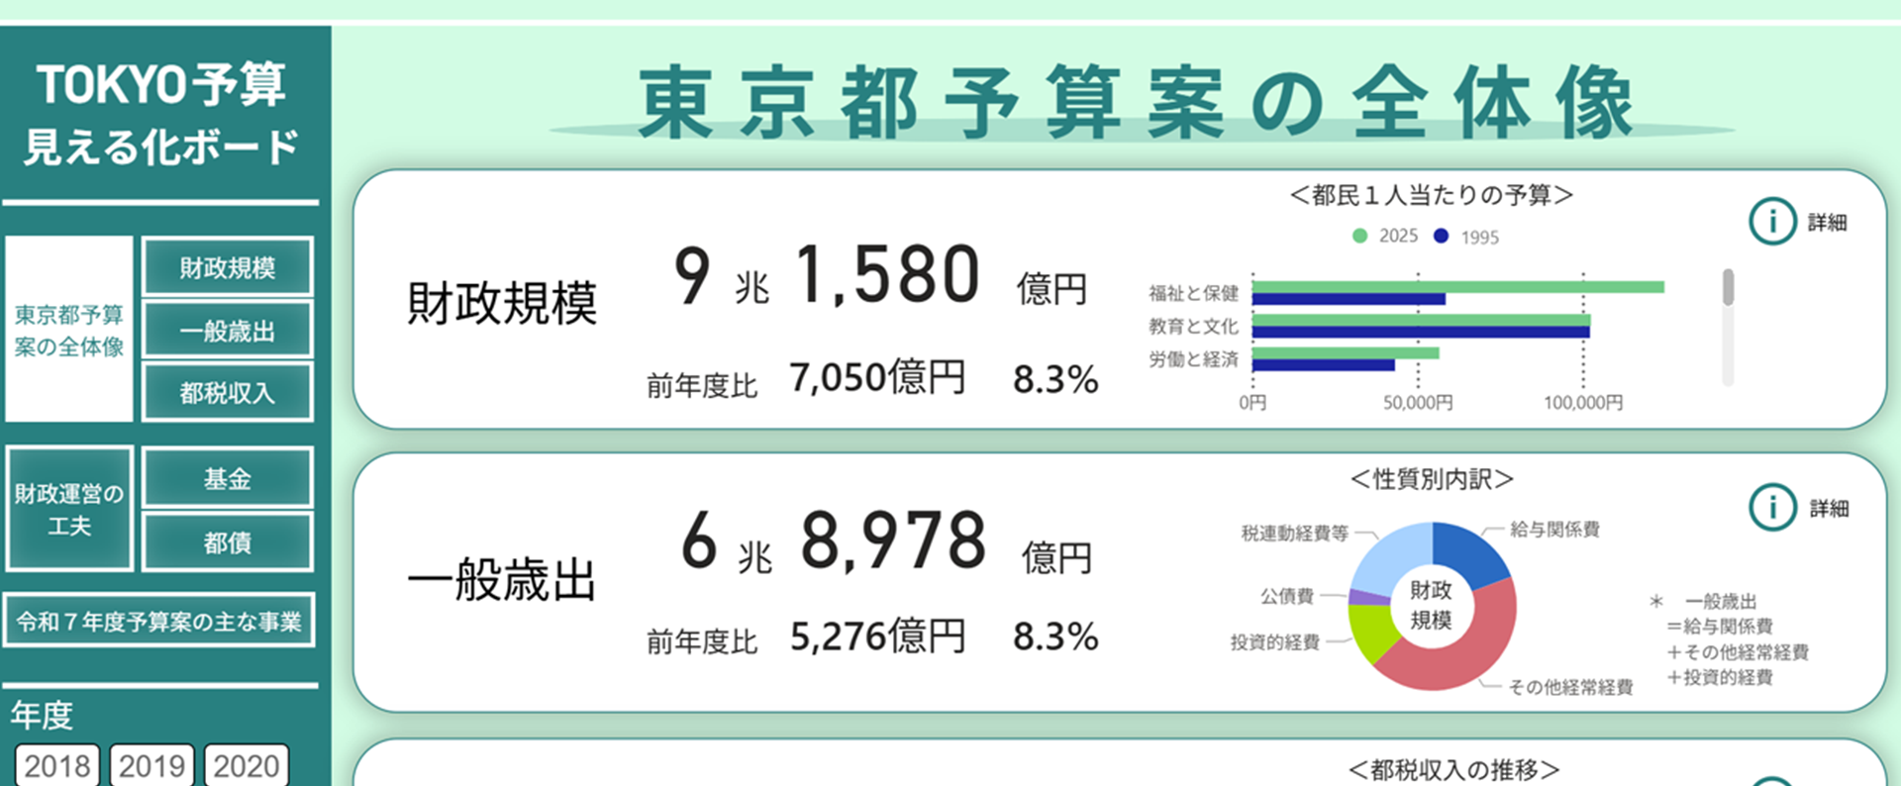This screenshot has height=786, width=1901.
Task: Select the 財政規模 sidebar button
Action: coord(228,267)
